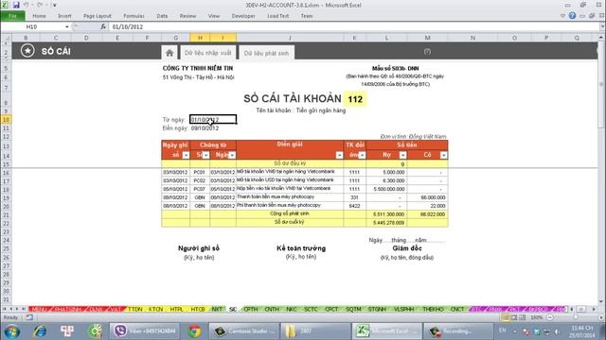Image resolution: width=606 pixels, height=340 pixels.
Task: Click the Dữ liệu phát sinh button
Action: click(267, 53)
